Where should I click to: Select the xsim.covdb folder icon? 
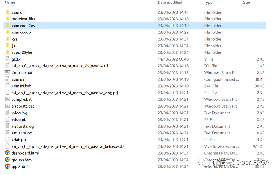8,32
